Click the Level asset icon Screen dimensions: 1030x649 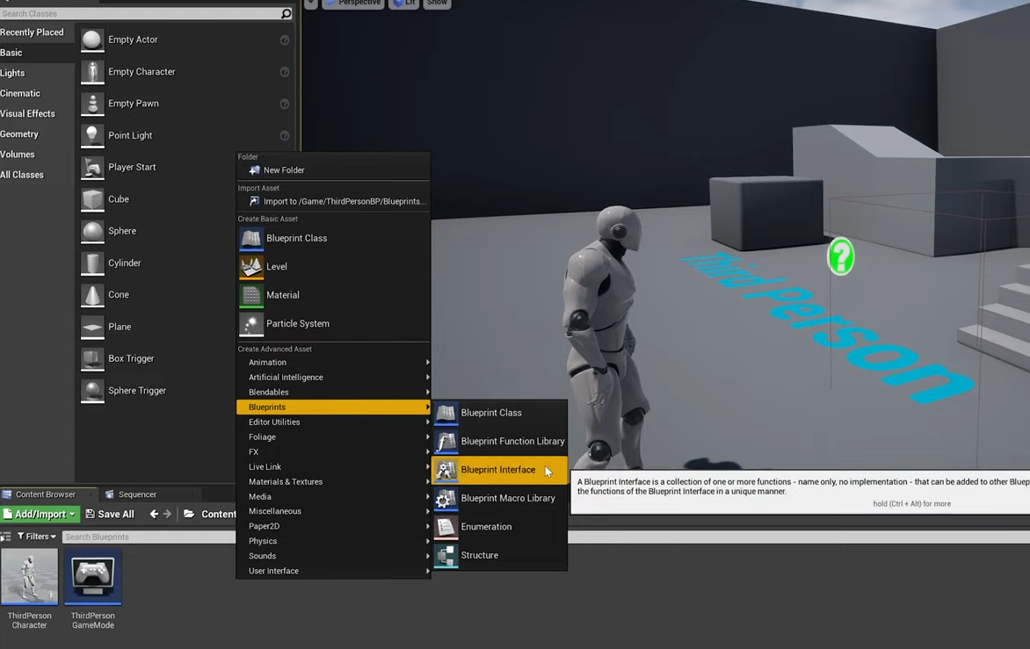251,266
